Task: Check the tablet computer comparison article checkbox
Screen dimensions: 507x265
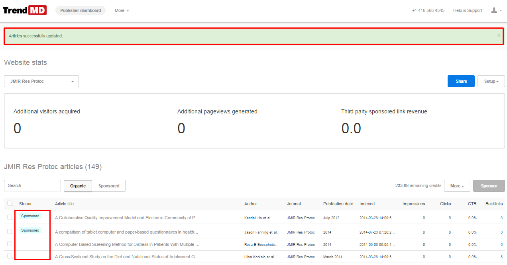Action: [x=10, y=232]
